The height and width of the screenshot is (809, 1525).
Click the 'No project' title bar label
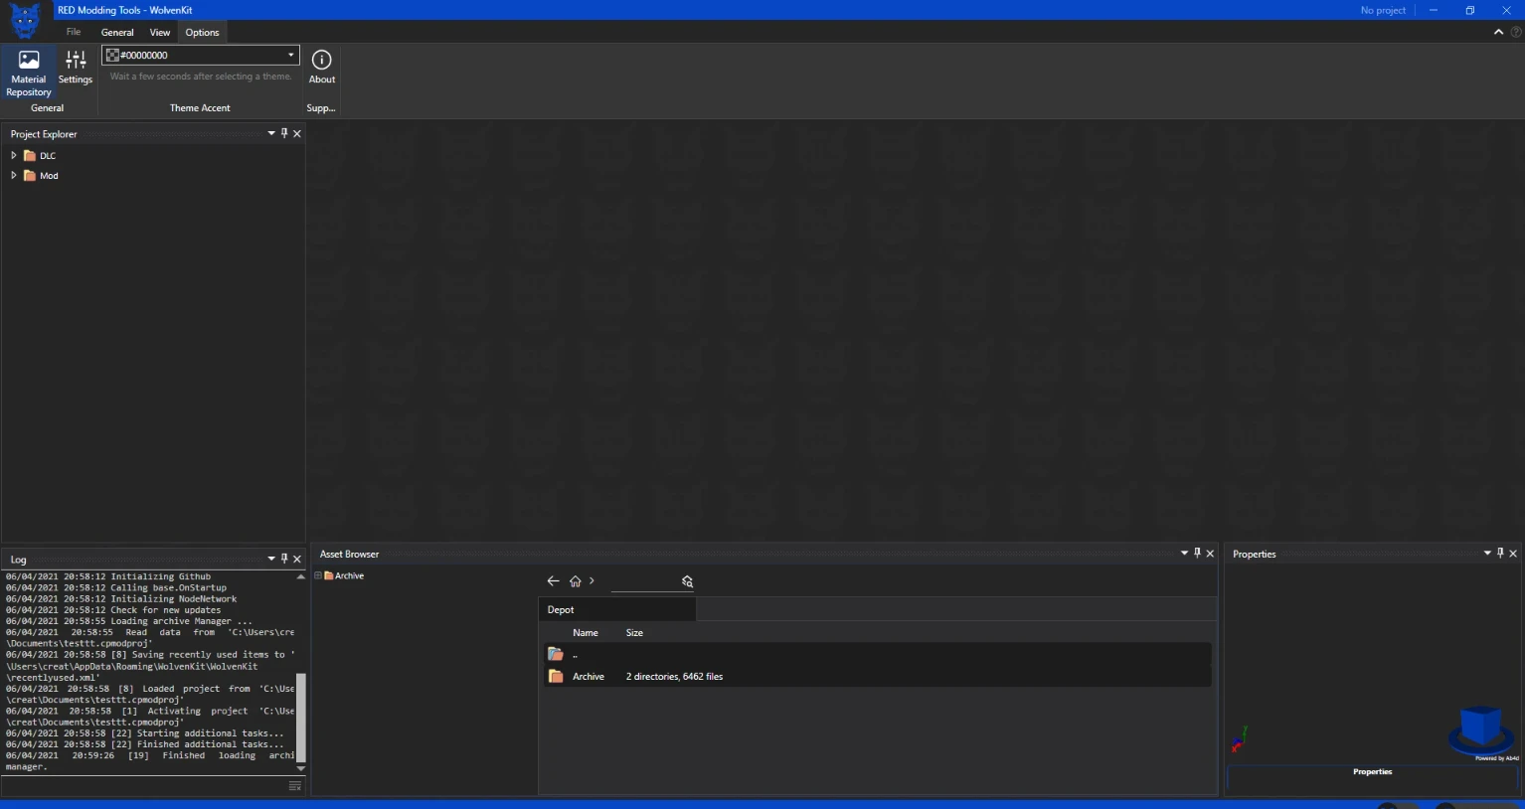click(x=1383, y=10)
